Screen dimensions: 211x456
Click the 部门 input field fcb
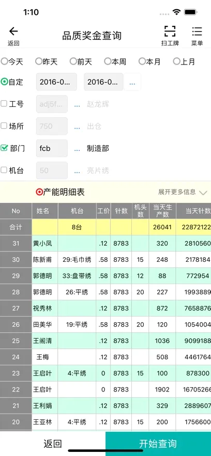(52, 148)
